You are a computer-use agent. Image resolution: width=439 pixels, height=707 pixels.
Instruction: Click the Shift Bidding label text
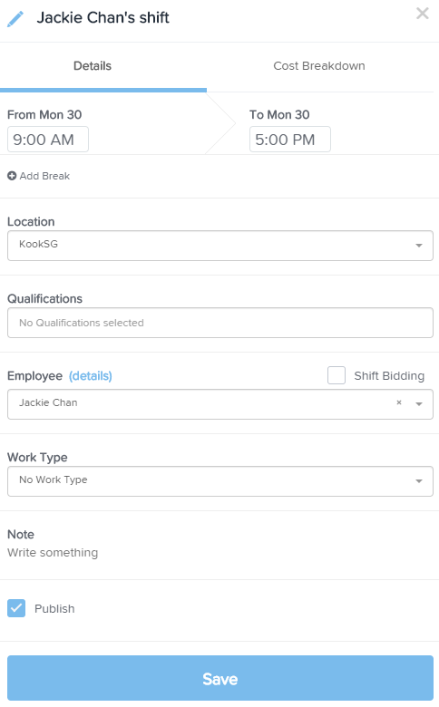click(389, 376)
